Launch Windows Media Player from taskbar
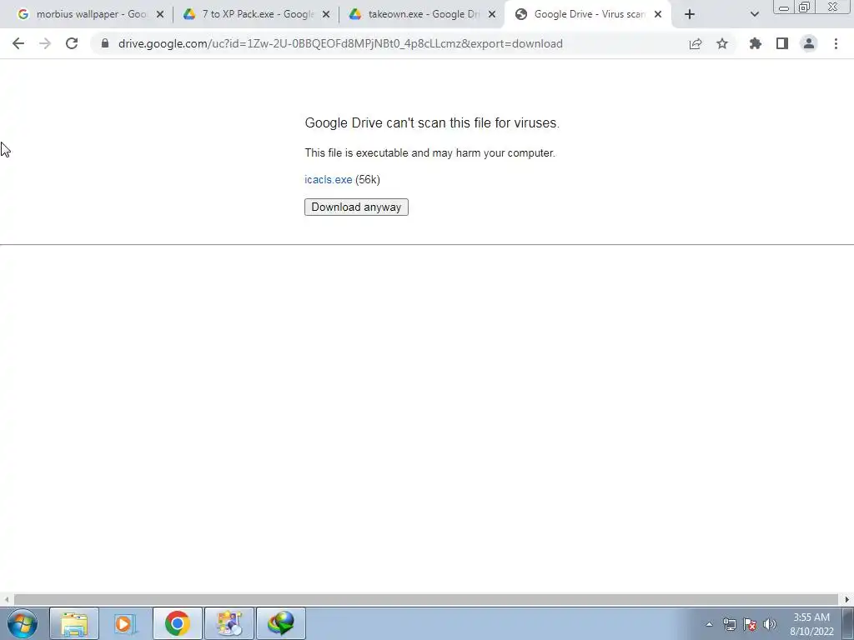The image size is (854, 640). pos(125,623)
